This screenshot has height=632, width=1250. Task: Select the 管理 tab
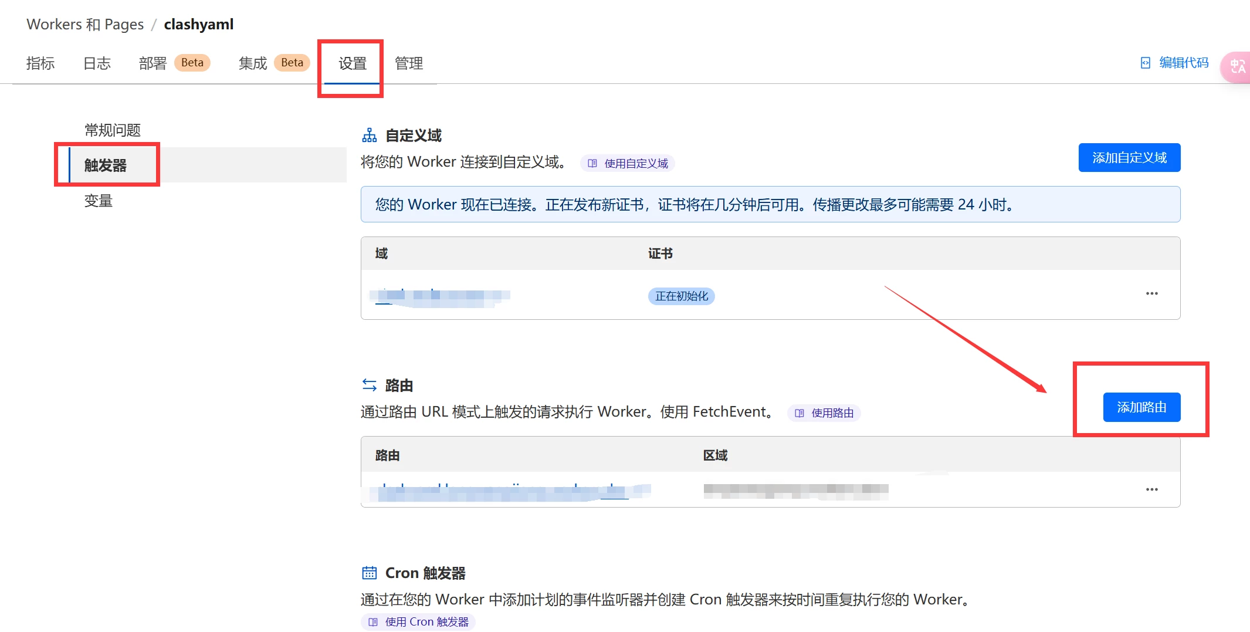tap(409, 63)
